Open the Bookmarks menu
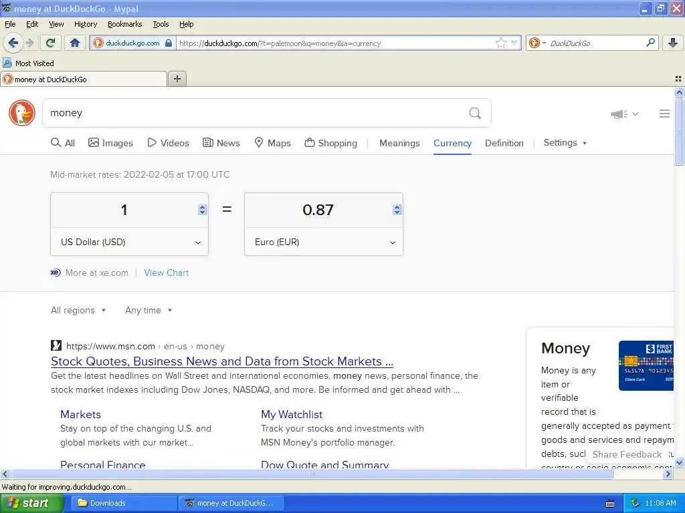The height and width of the screenshot is (513, 685). [x=124, y=24]
